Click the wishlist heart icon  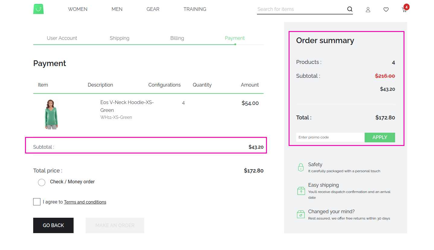pos(386,9)
